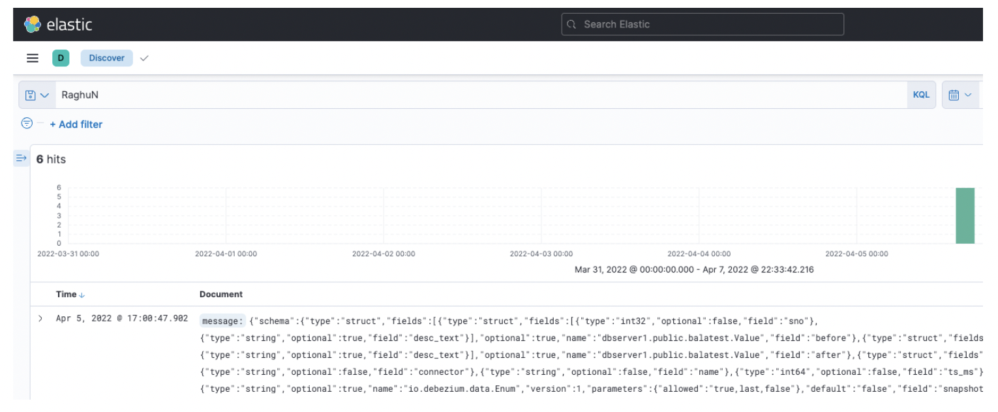Toggle the fields sidebar arrow icon
The image size is (998, 412).
pyautogui.click(x=20, y=158)
